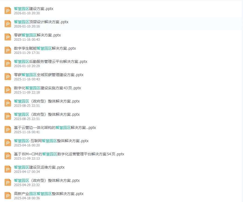This screenshot has width=243, height=202.
Task: Open 零碳智慧园区解决方案.pptx
Action: (37, 35)
